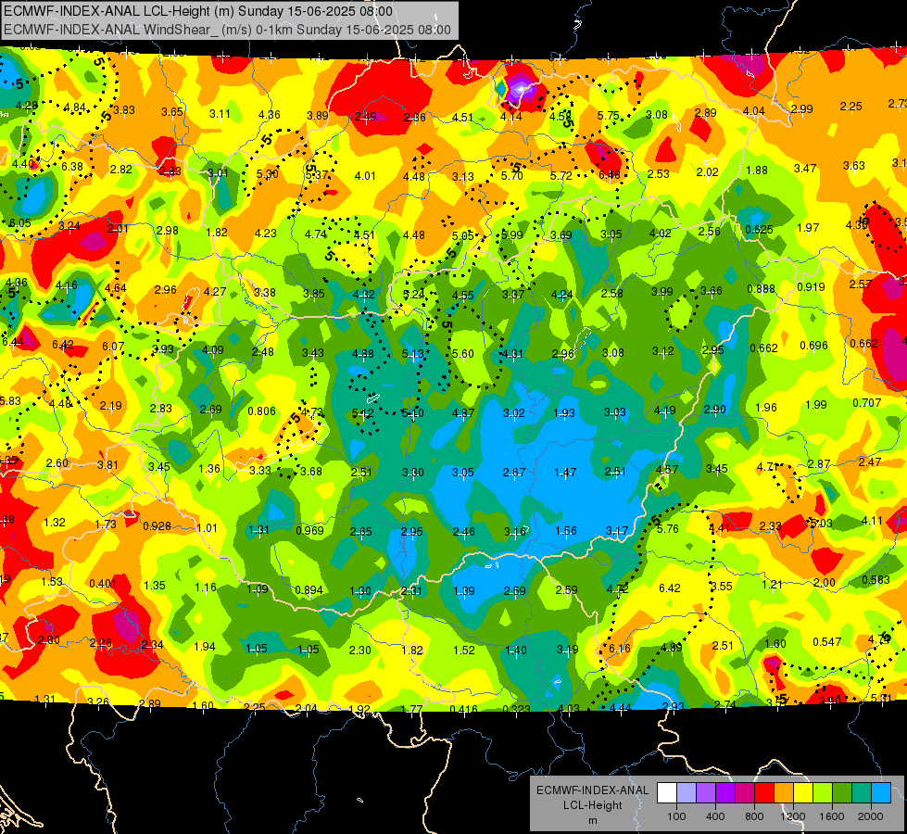Click the legend tick label 2000

point(871,816)
